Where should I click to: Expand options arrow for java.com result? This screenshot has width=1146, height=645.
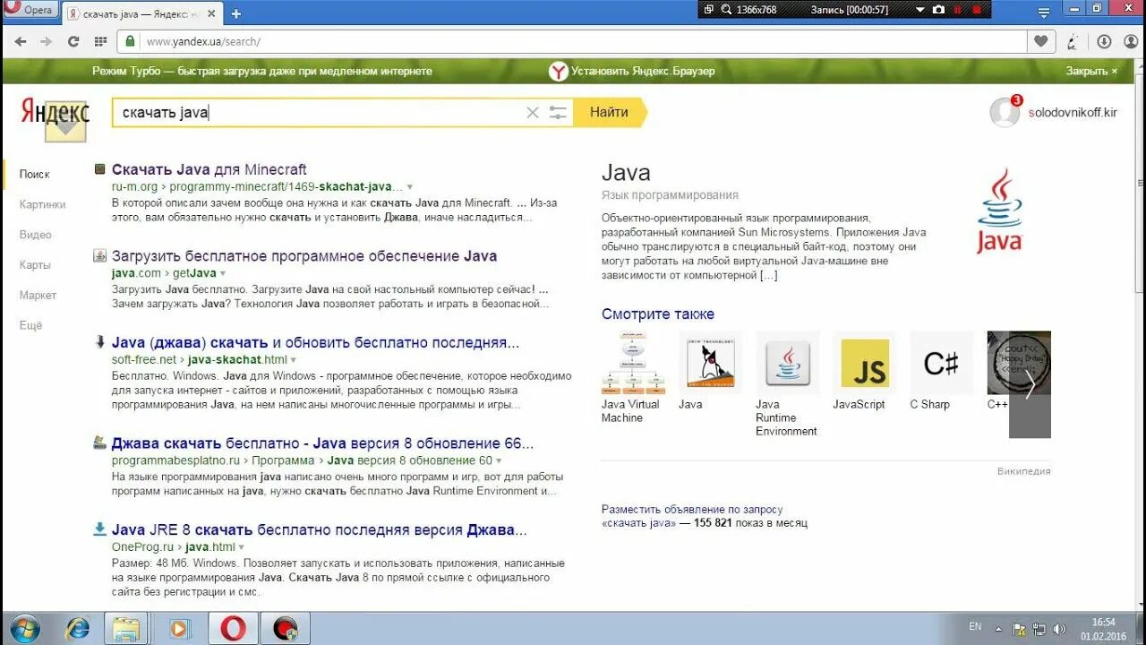[x=223, y=273]
